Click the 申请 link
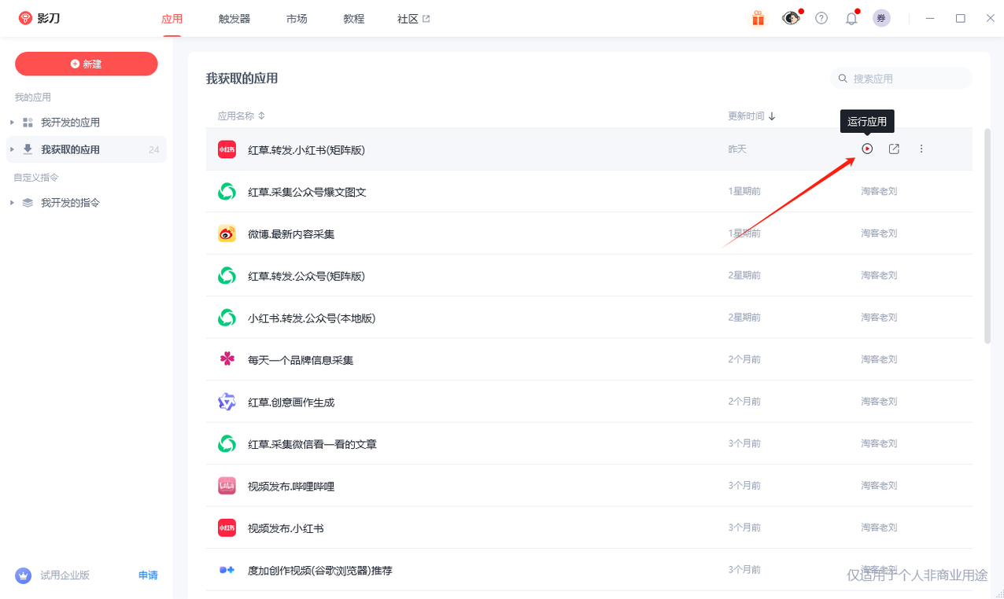The height and width of the screenshot is (599, 1004). [x=148, y=575]
